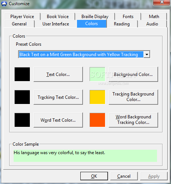This screenshot has height=184, width=171.
Task: Click the mint green background swatch
Action: (97, 74)
